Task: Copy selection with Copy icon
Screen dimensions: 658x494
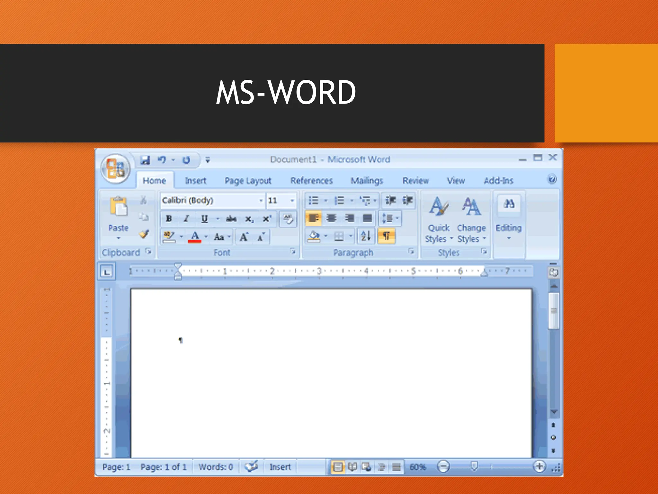Action: point(144,217)
